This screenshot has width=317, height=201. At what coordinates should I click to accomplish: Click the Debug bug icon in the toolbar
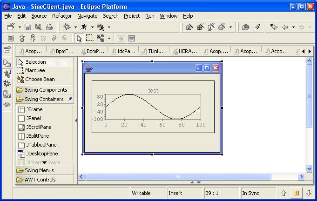pyautogui.click(x=67, y=27)
